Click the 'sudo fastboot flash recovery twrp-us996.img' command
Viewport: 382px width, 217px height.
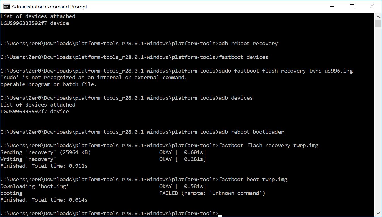click(x=286, y=71)
